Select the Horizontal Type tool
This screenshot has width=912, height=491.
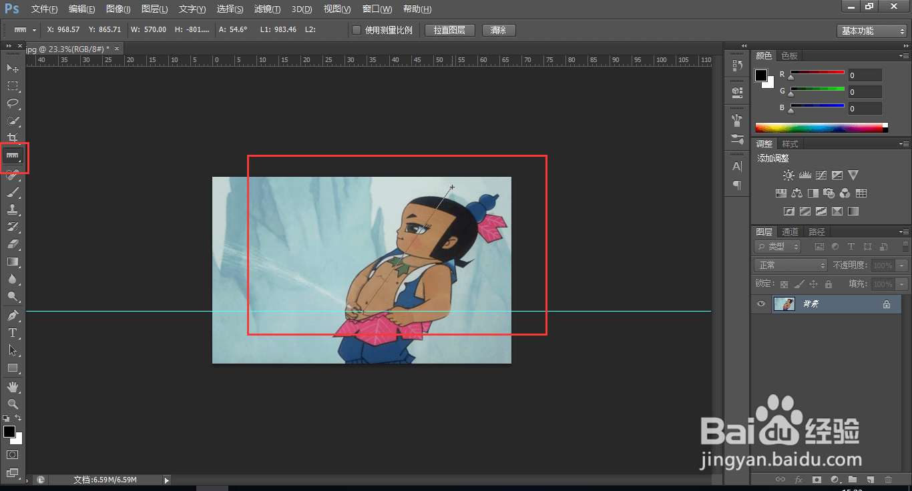pos(13,332)
